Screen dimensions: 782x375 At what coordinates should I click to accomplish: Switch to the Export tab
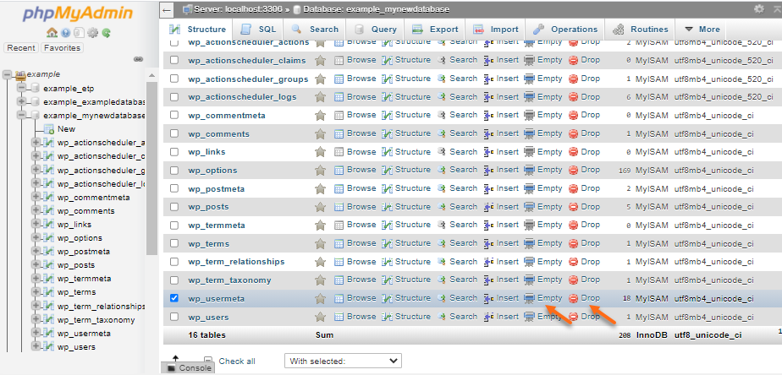435,30
